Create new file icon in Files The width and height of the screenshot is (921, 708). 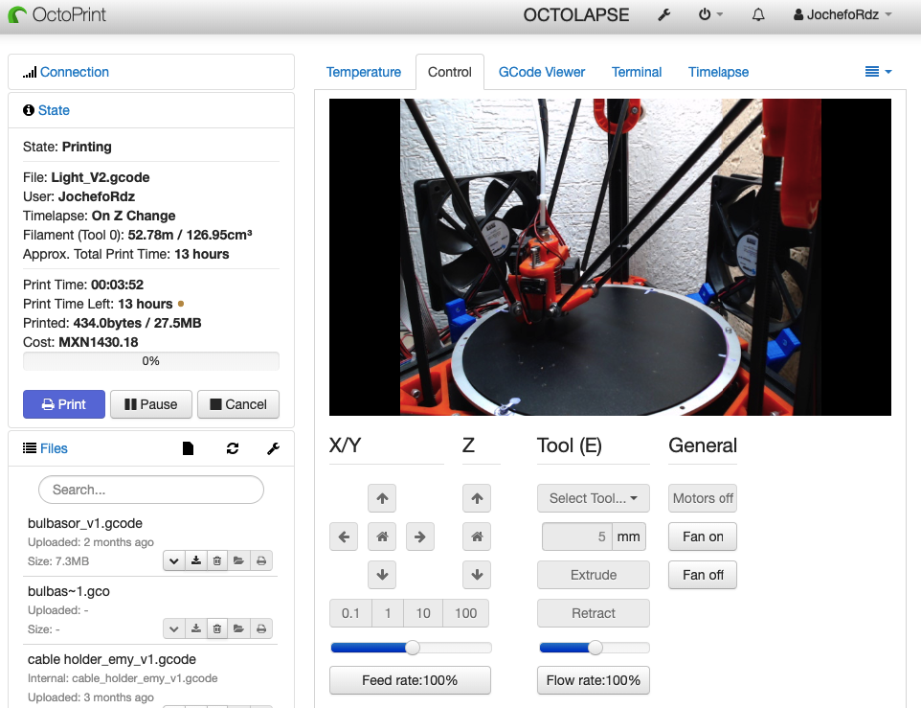pos(188,449)
